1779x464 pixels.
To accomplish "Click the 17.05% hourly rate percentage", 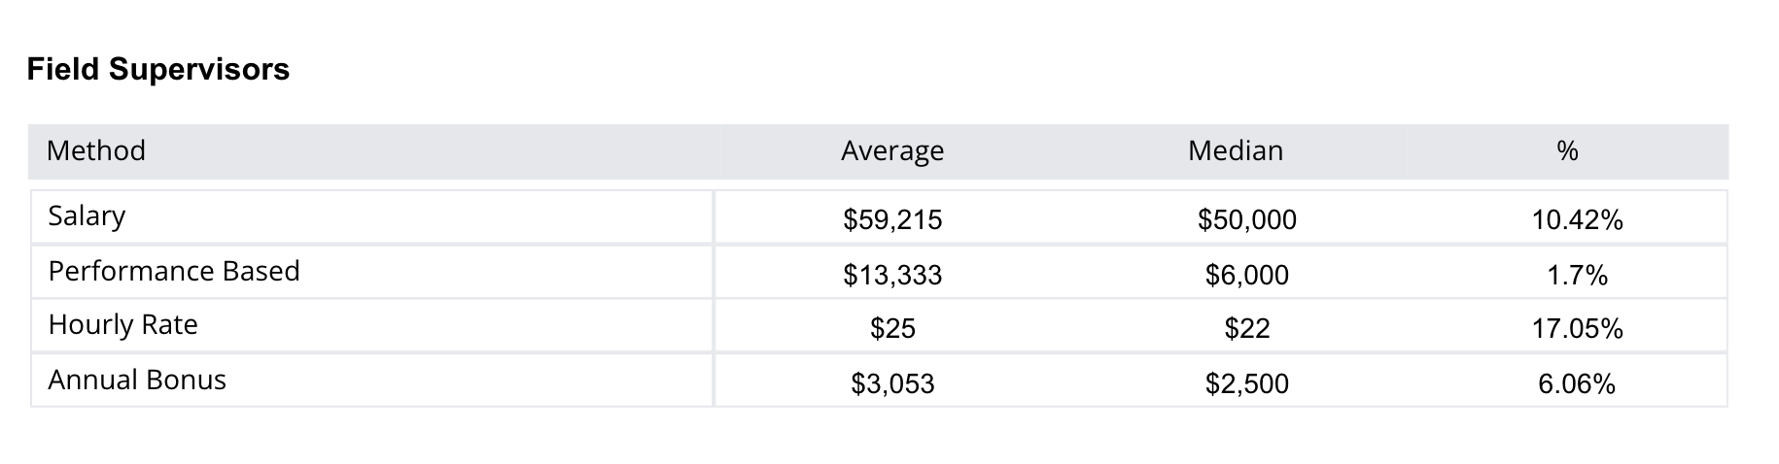I will click(1577, 329).
